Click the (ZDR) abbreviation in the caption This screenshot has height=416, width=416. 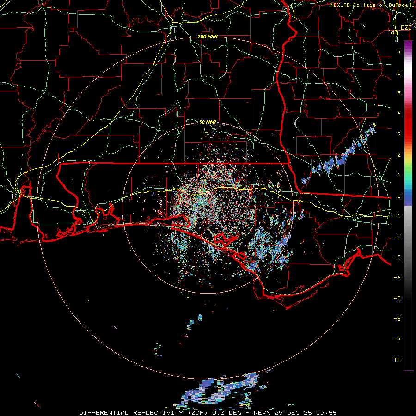click(x=198, y=413)
